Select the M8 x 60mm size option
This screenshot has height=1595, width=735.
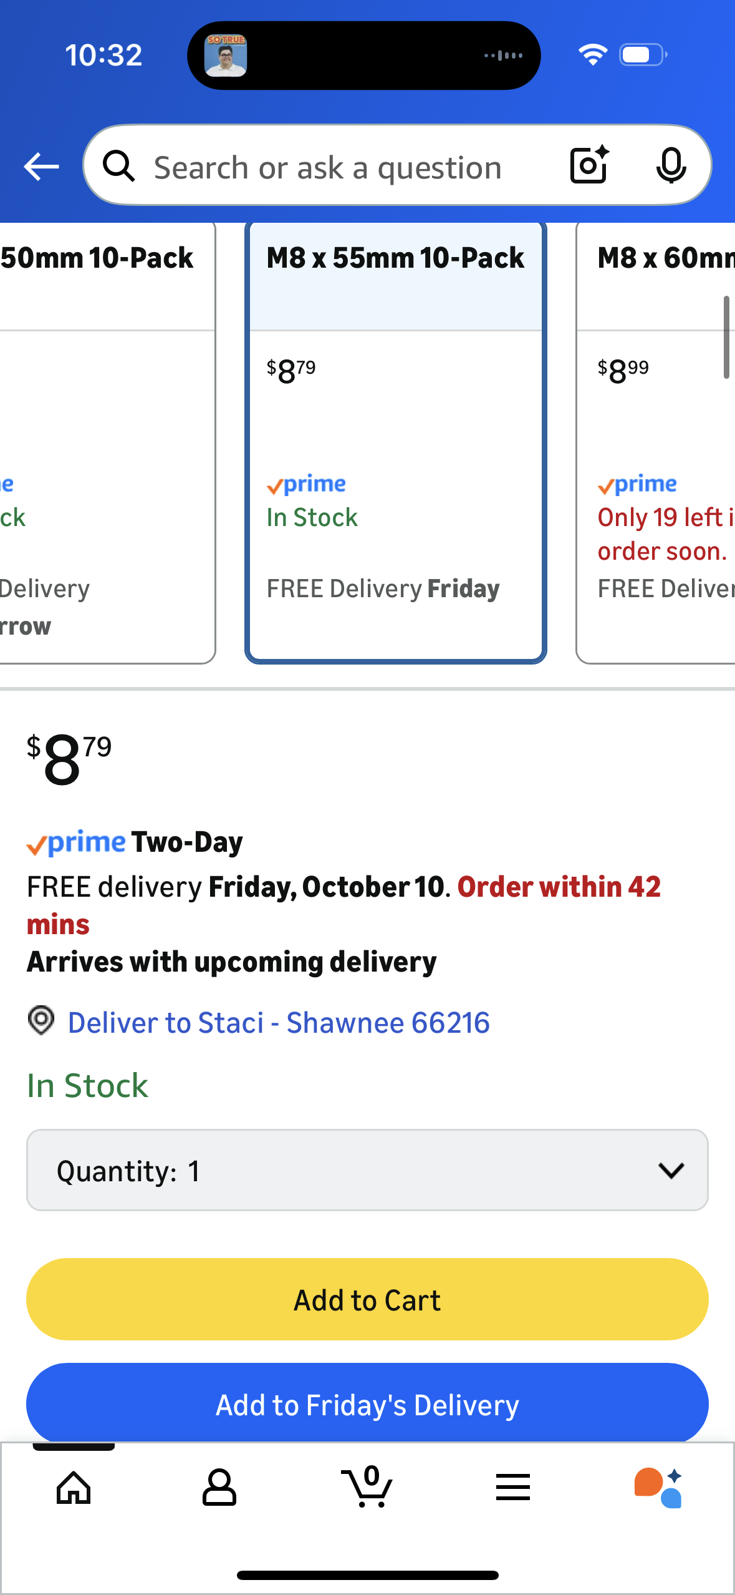(655, 441)
